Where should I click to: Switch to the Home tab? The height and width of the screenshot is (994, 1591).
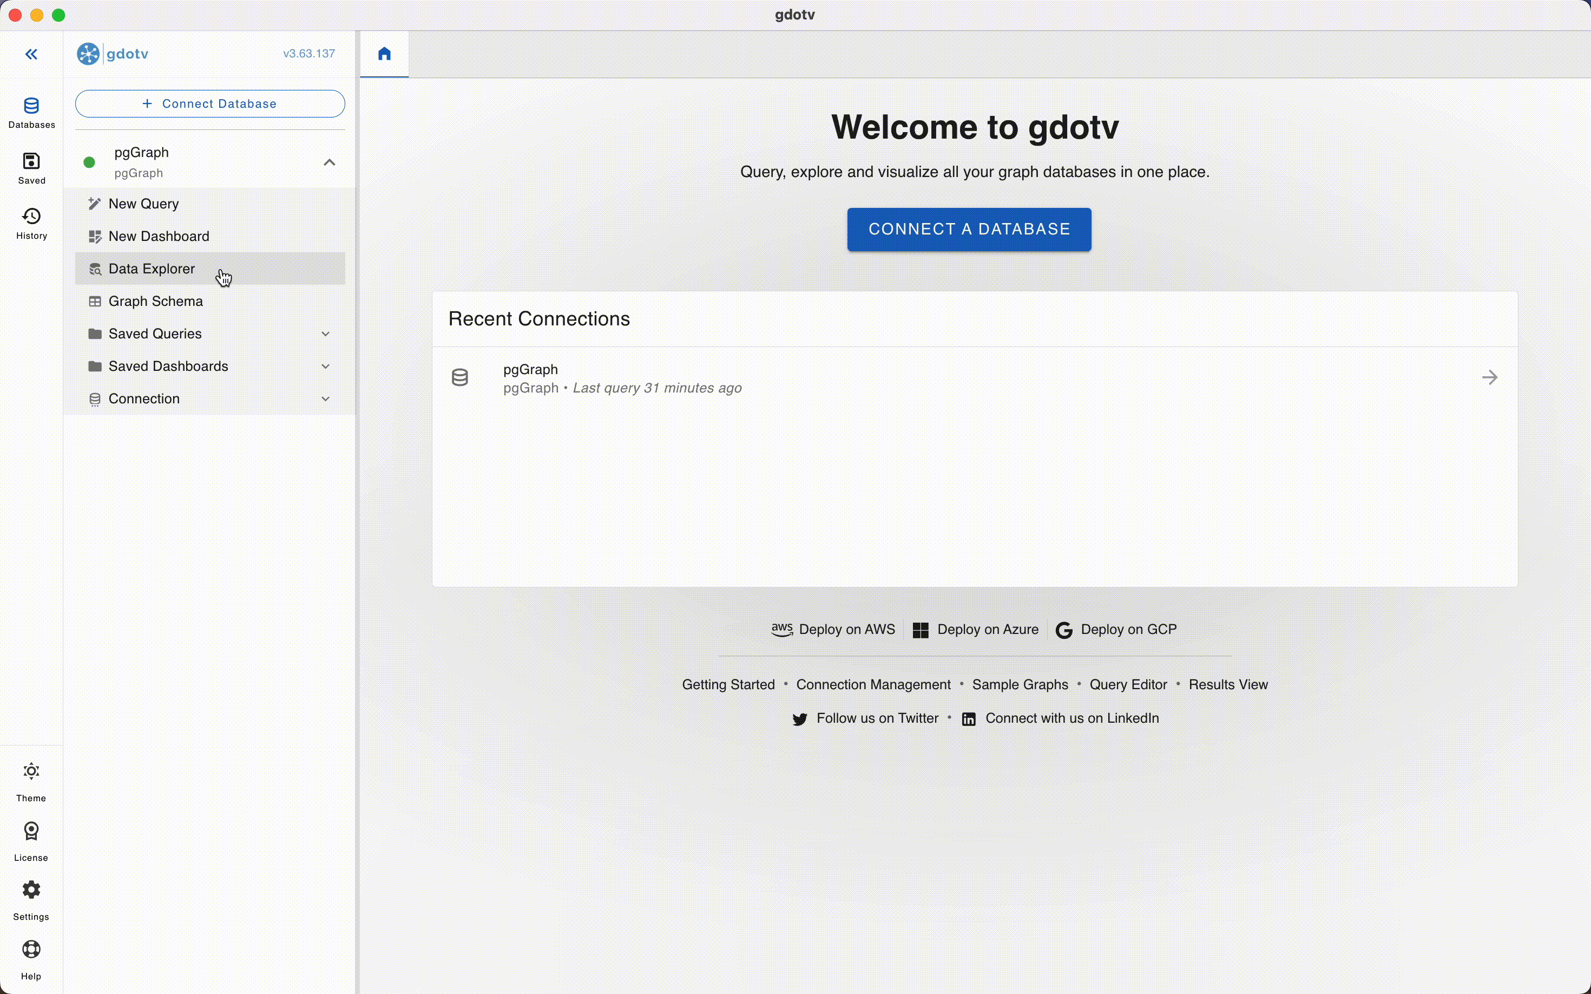click(x=385, y=54)
